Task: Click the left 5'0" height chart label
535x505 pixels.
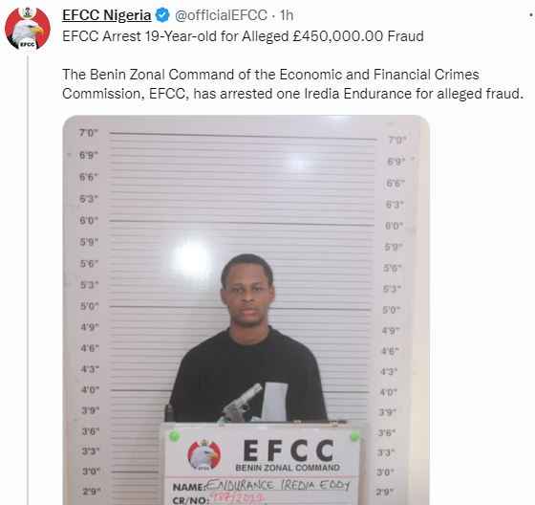Action: tap(90, 306)
